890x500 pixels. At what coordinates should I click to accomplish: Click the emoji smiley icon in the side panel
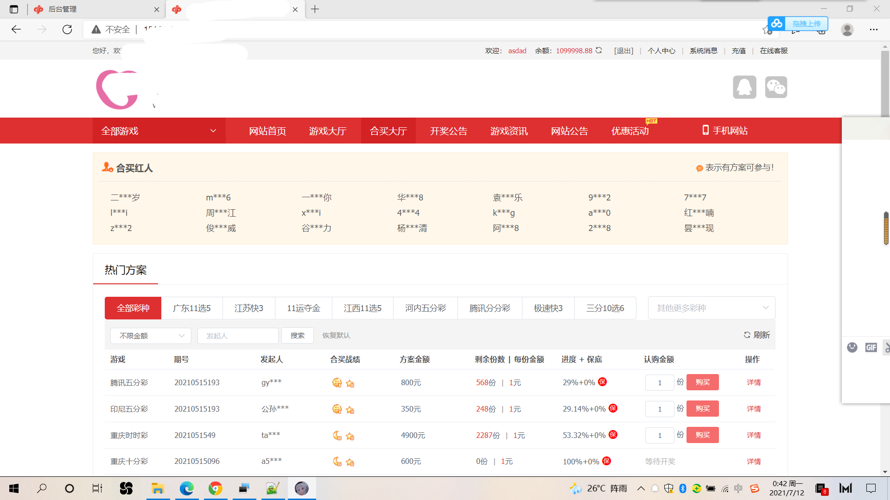pyautogui.click(x=852, y=347)
